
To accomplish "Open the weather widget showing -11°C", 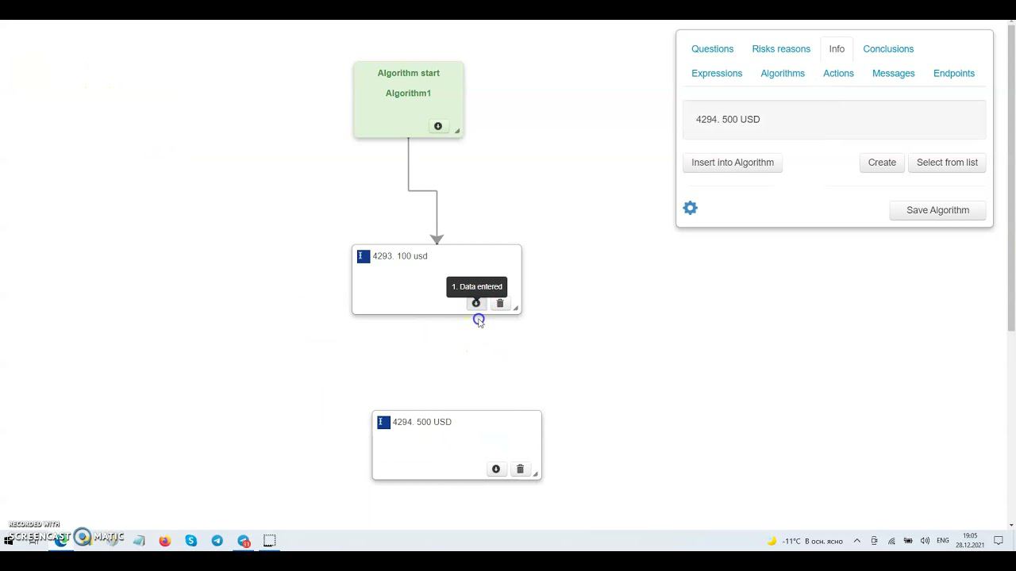I will (804, 541).
